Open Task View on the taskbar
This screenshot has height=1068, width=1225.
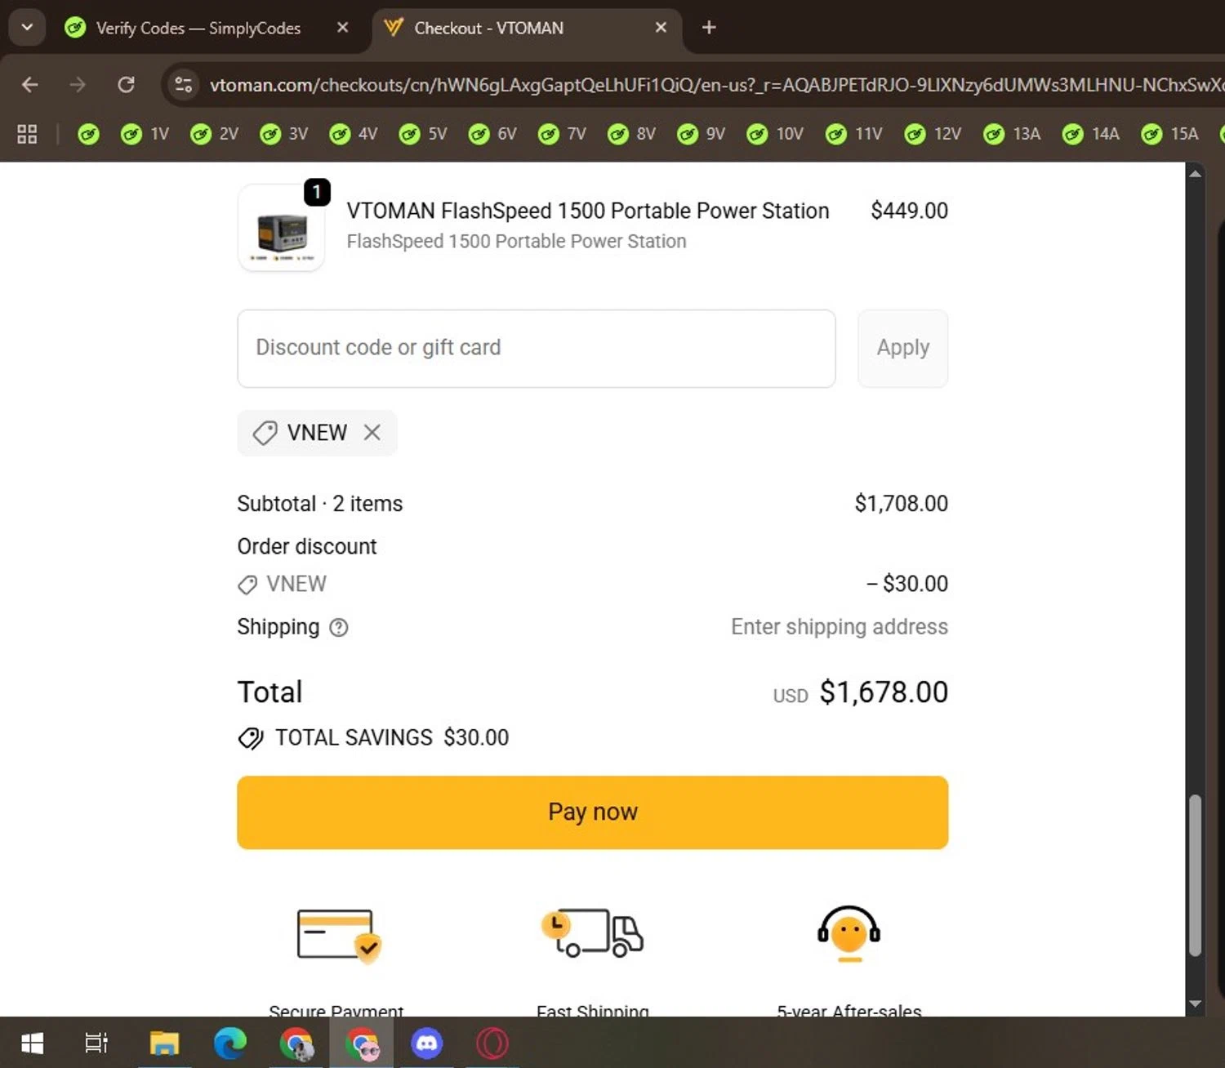[x=96, y=1043]
